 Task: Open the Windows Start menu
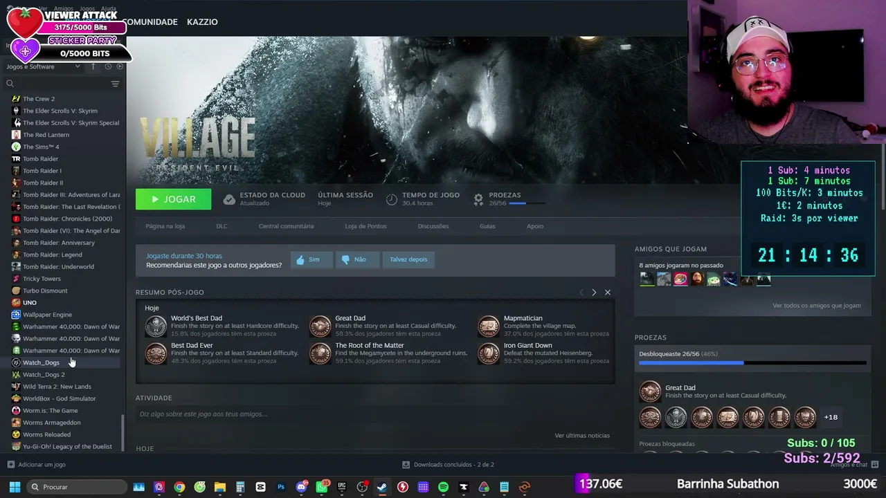point(14,487)
